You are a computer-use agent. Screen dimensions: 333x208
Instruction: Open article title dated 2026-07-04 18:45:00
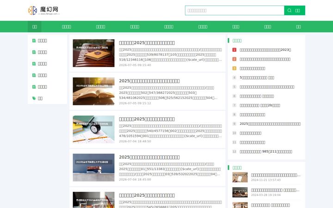(149, 157)
